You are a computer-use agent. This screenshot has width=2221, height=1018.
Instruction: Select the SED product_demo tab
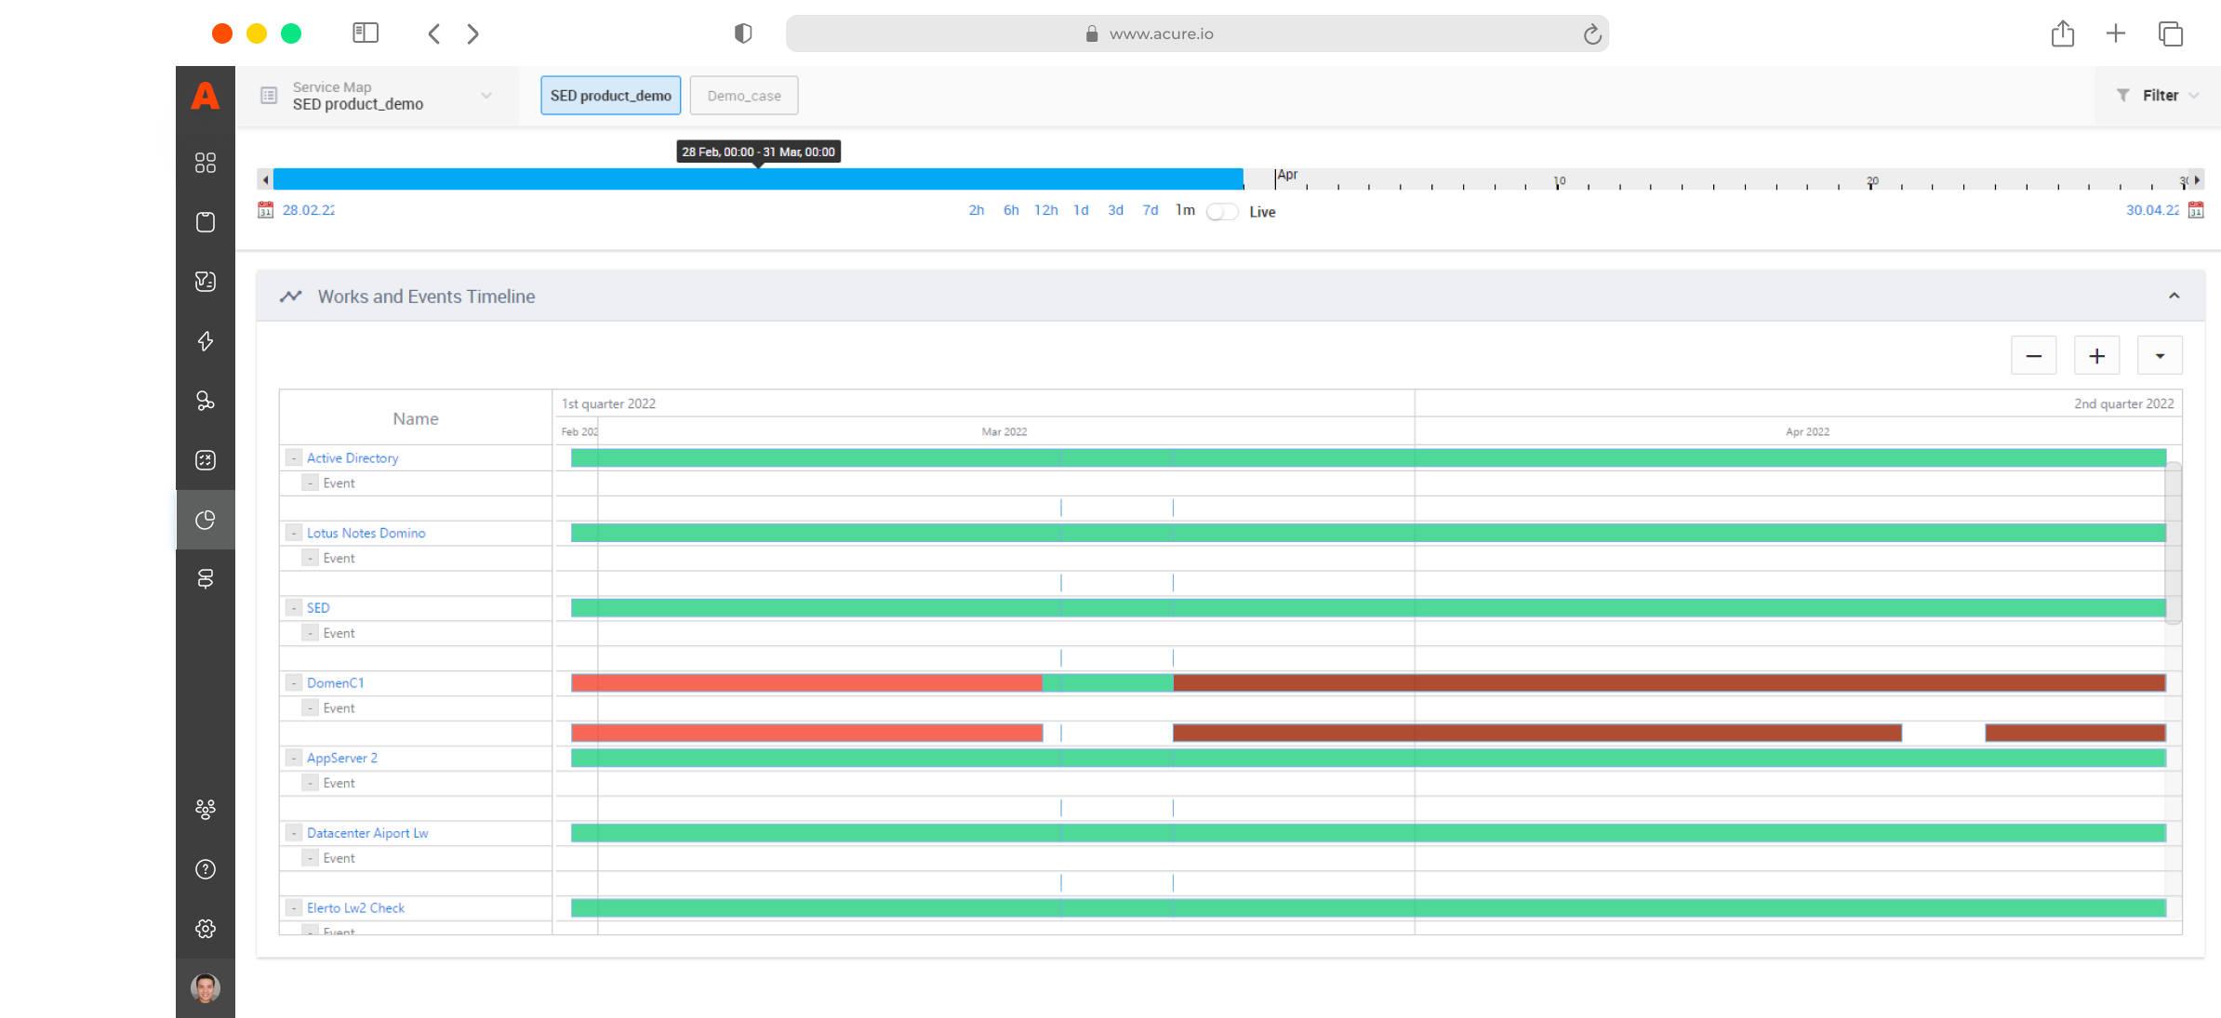[x=610, y=96]
